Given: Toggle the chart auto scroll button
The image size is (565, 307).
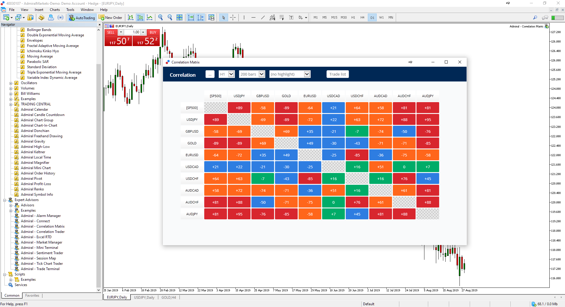Looking at the screenshot, I should tap(191, 17).
